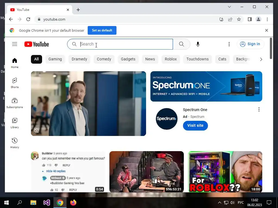Click the YouTube logo
The image size is (278, 208).
coord(37,44)
